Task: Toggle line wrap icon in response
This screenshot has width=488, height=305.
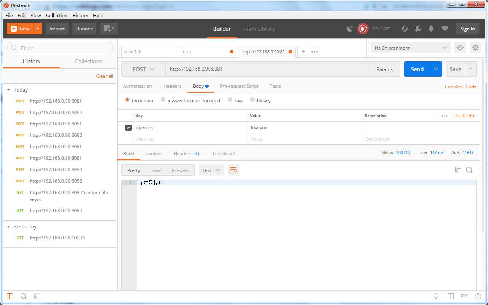Action: (x=234, y=170)
